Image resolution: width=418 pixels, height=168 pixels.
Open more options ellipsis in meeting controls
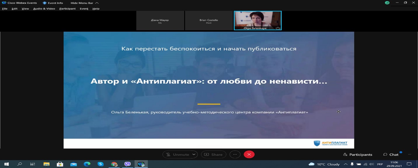point(235,155)
